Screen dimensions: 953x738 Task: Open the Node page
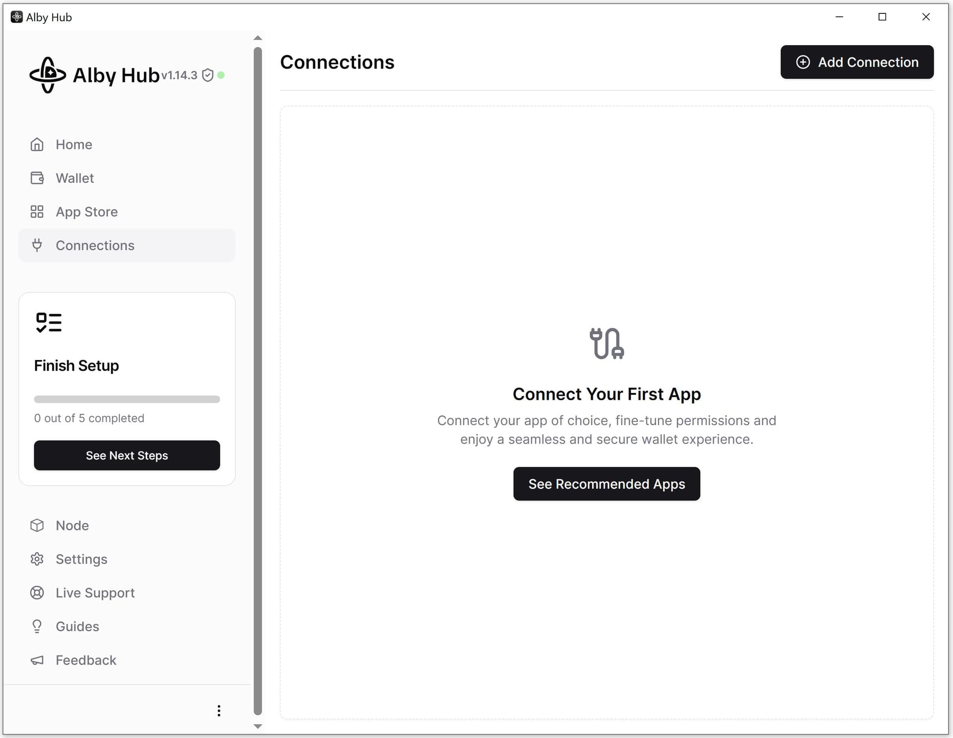(x=127, y=525)
